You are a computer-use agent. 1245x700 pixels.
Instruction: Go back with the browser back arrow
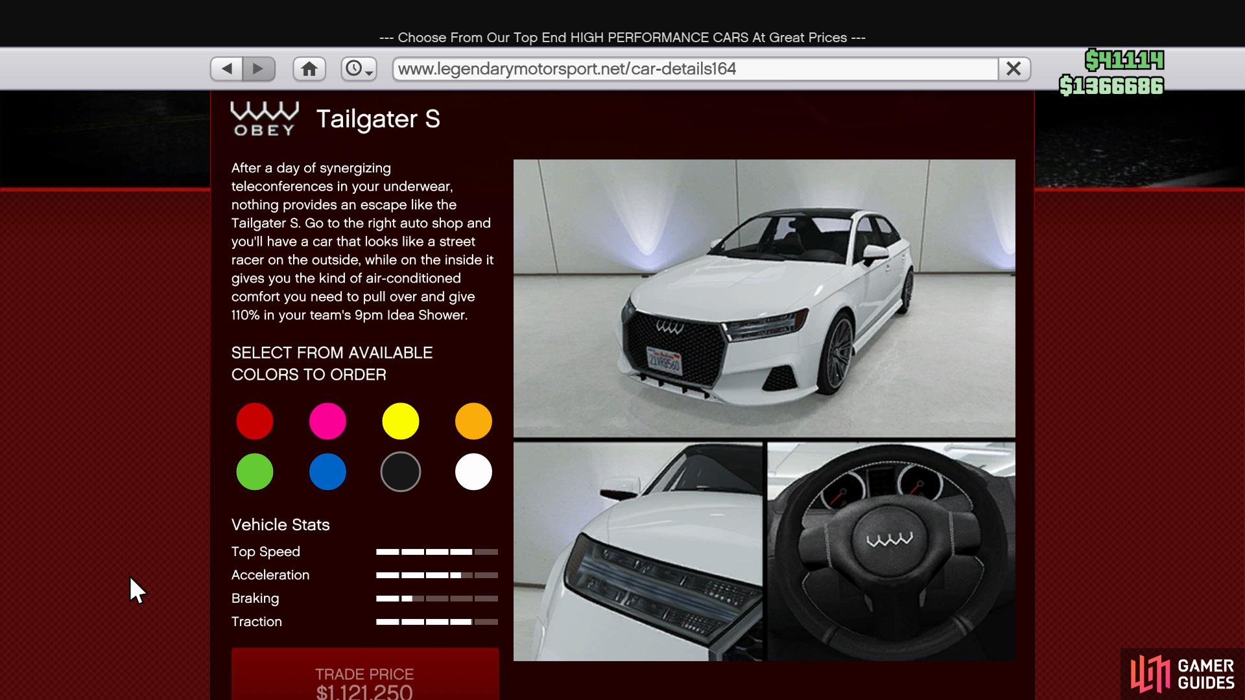tap(227, 69)
